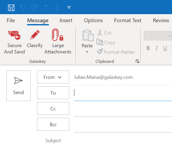
Task: Expand the Customize Quick Access Toolbar dropdown
Action: pos(69,7)
